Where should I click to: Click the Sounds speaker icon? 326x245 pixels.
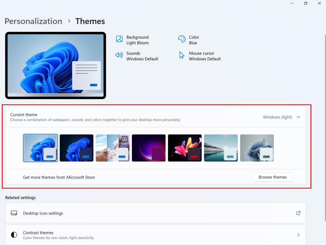coord(119,55)
